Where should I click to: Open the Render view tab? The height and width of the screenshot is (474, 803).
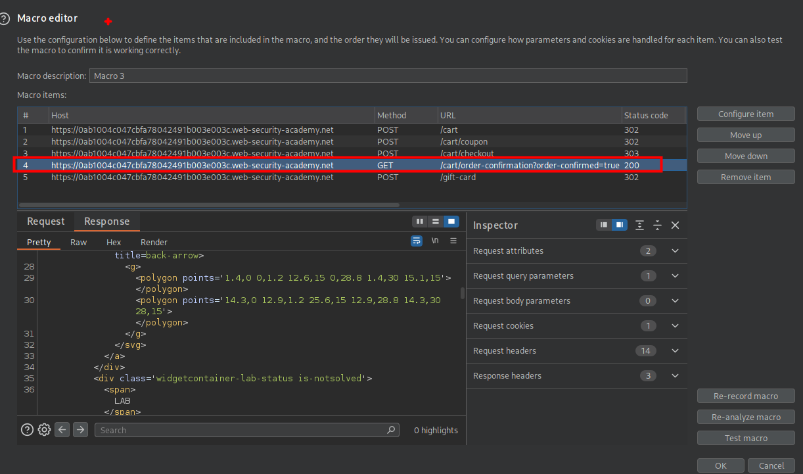[154, 242]
